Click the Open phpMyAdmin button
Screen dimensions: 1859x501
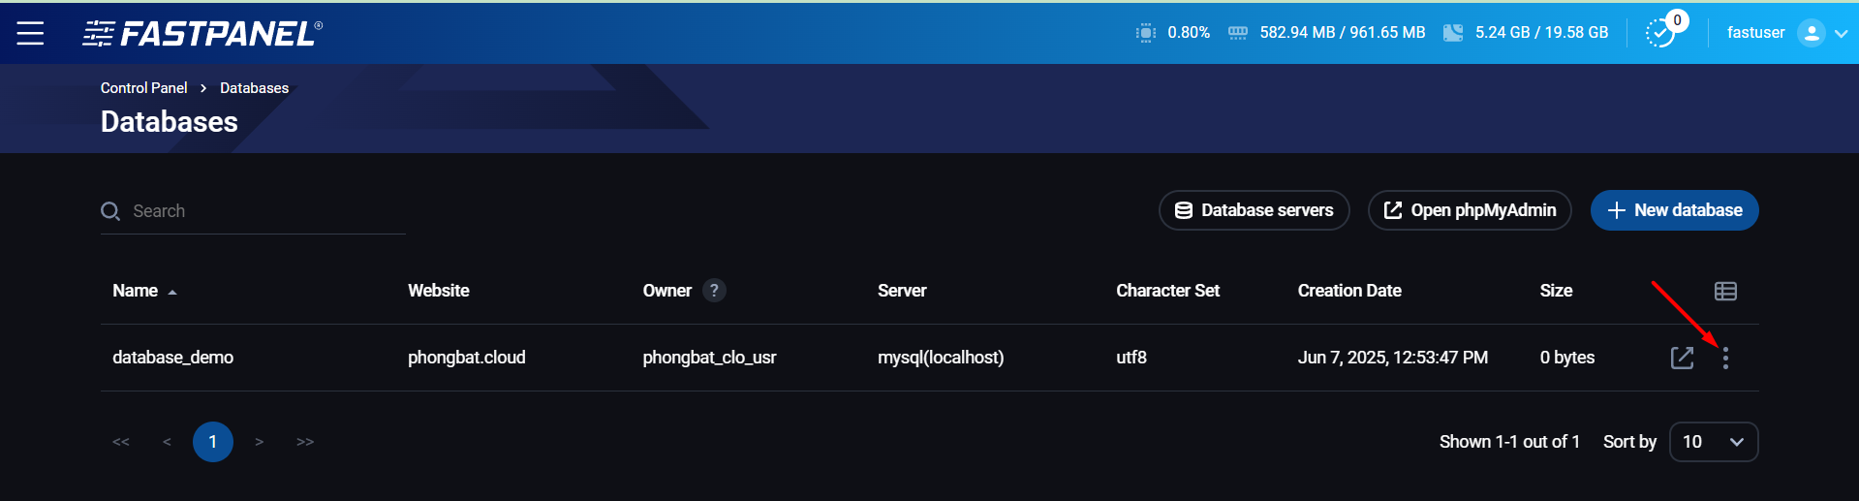[x=1469, y=210]
